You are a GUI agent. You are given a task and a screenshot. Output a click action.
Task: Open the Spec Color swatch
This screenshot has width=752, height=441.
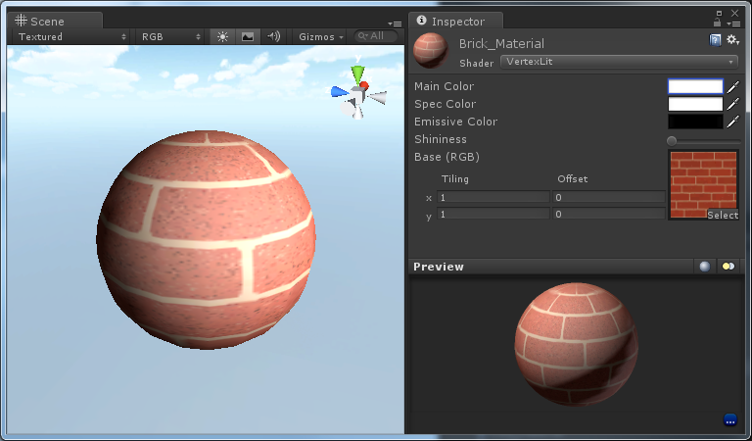[x=695, y=104]
